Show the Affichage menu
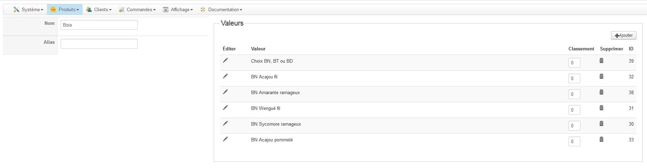The image size is (647, 168). pyautogui.click(x=178, y=10)
